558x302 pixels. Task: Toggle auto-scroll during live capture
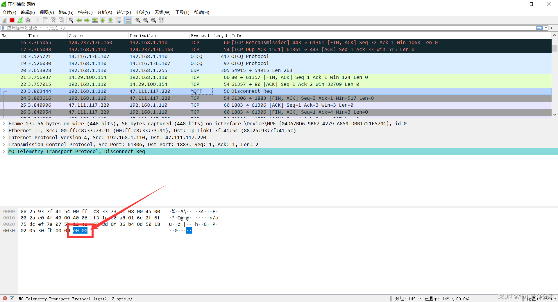(118, 20)
